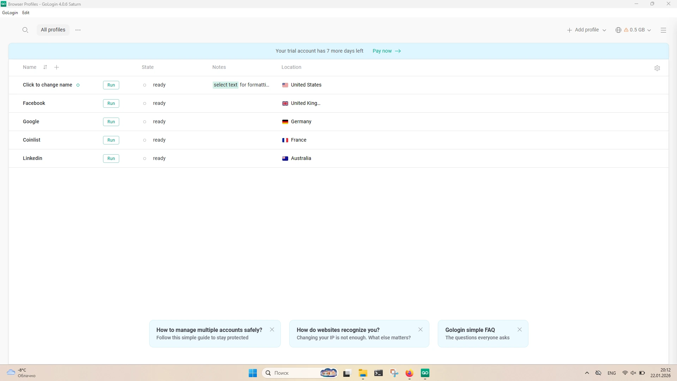Open File Explorer from the taskbar

[x=363, y=373]
